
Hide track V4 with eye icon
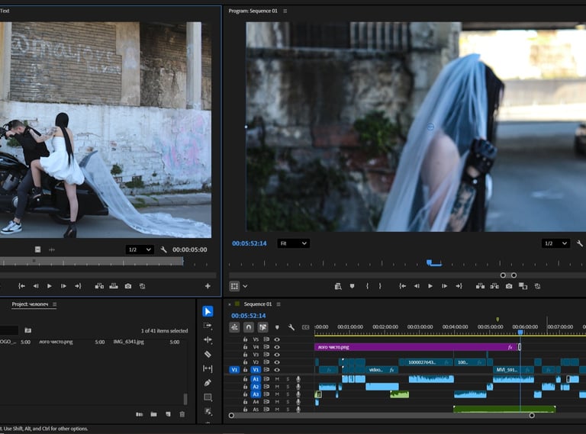[x=277, y=347]
